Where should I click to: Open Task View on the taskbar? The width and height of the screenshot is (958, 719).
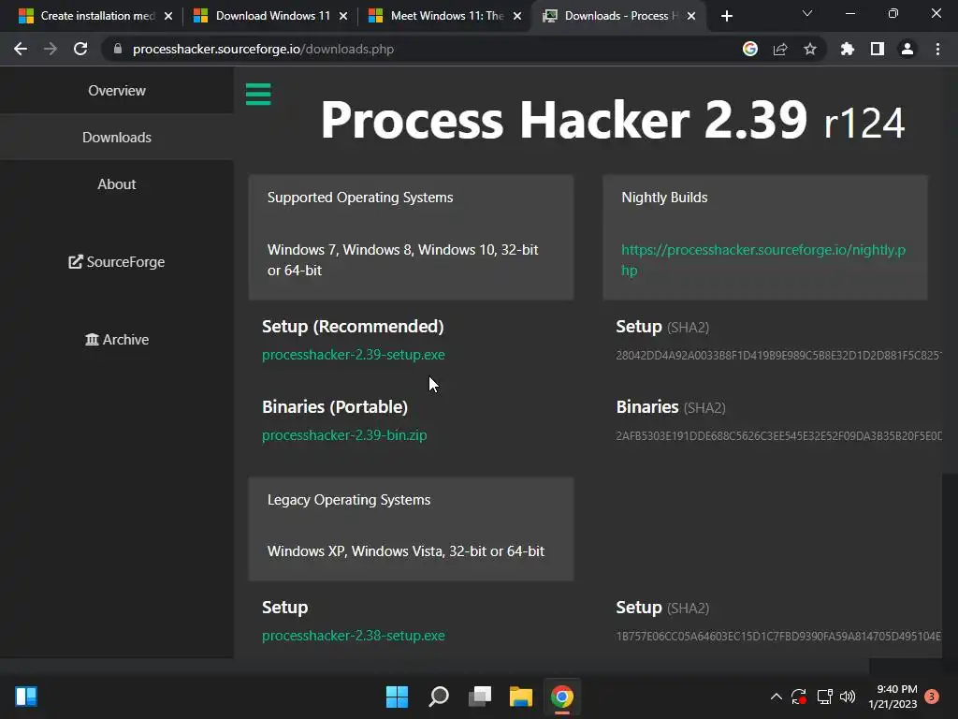(x=480, y=697)
